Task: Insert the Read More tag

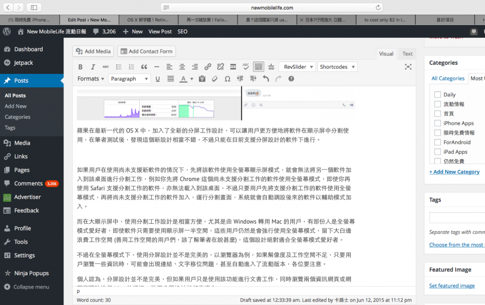Action: point(233,66)
